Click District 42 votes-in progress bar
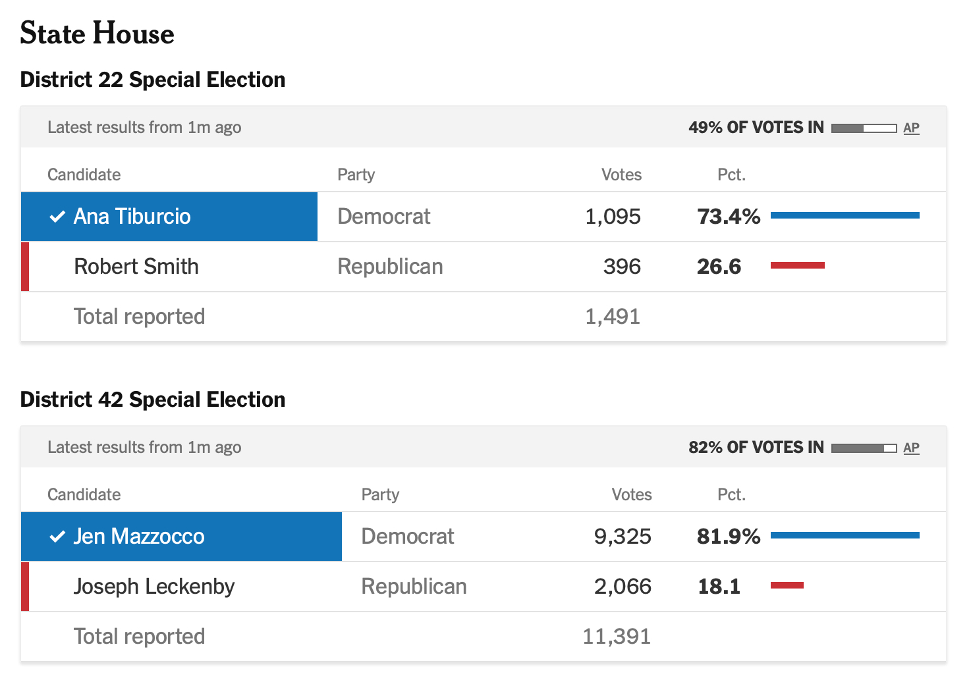Screen dimensions: 971x682 tap(864, 448)
